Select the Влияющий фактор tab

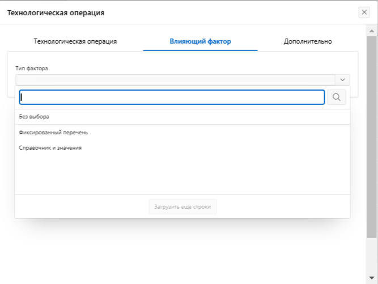[200, 41]
